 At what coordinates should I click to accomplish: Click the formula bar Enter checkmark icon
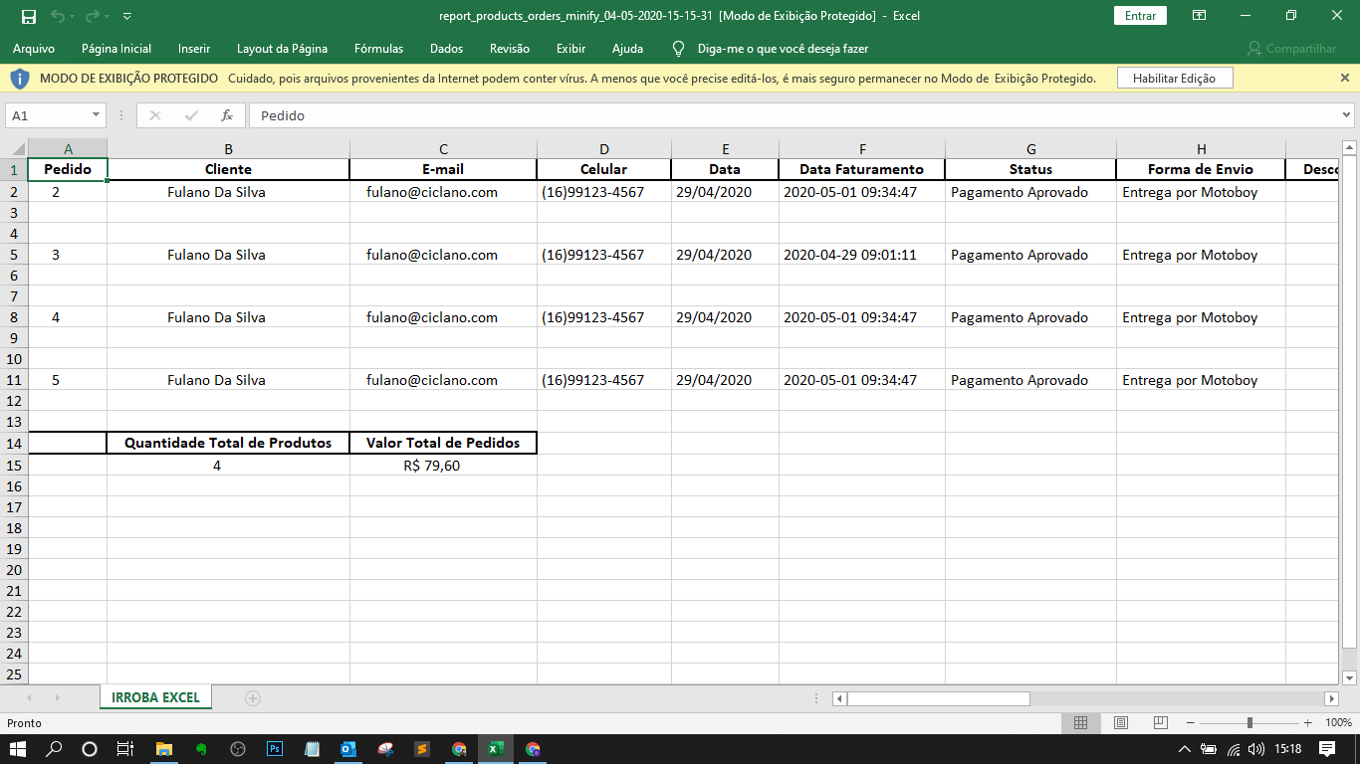[x=191, y=115]
